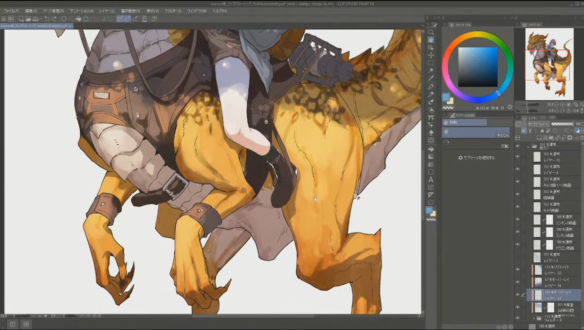Select the Frame Border tool
This screenshot has width=584, height=330.
pos(431,187)
